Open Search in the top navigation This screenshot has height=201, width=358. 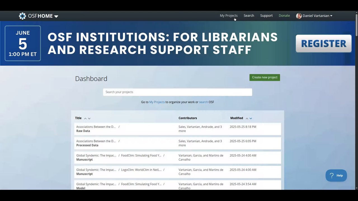click(249, 16)
